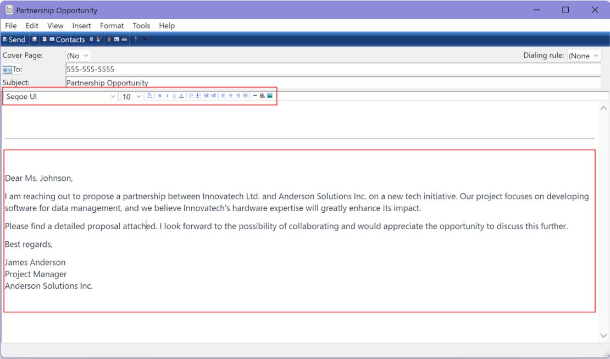Apply bulleted list formatting
610x359 pixels.
(199, 96)
